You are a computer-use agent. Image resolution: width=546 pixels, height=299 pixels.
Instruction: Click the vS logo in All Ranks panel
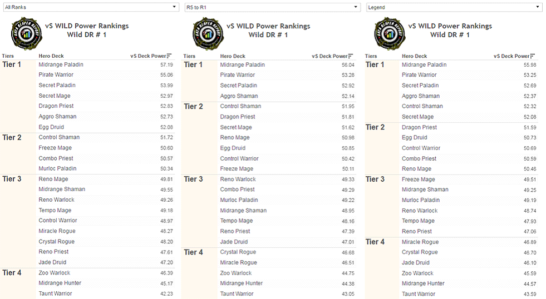pyautogui.click(x=27, y=34)
